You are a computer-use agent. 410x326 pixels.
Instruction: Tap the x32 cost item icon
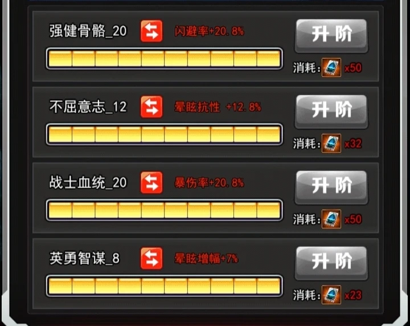331,144
